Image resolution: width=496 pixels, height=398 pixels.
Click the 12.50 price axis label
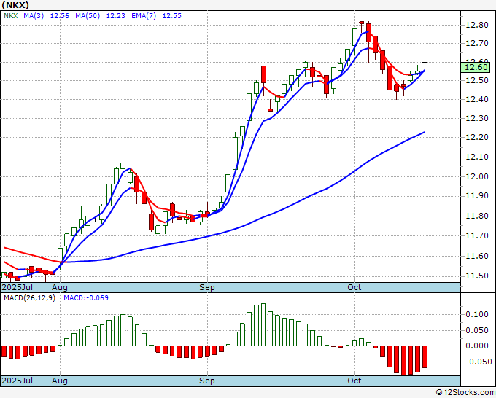pos(477,80)
